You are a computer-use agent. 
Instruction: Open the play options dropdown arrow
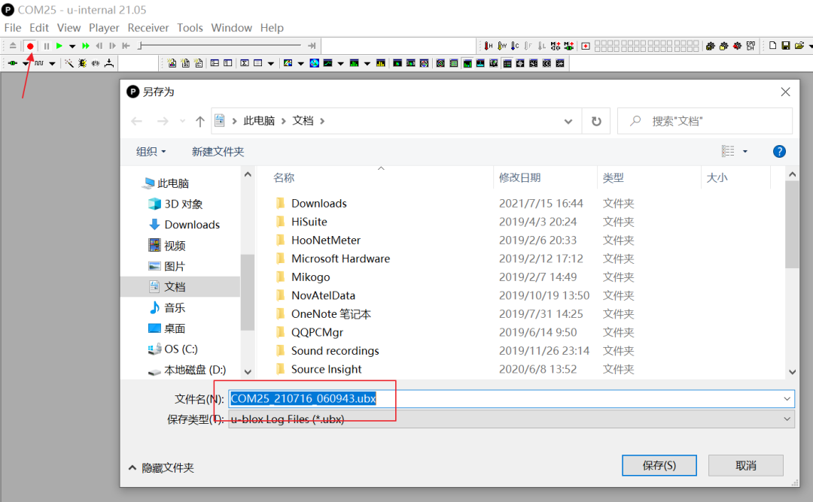(72, 46)
